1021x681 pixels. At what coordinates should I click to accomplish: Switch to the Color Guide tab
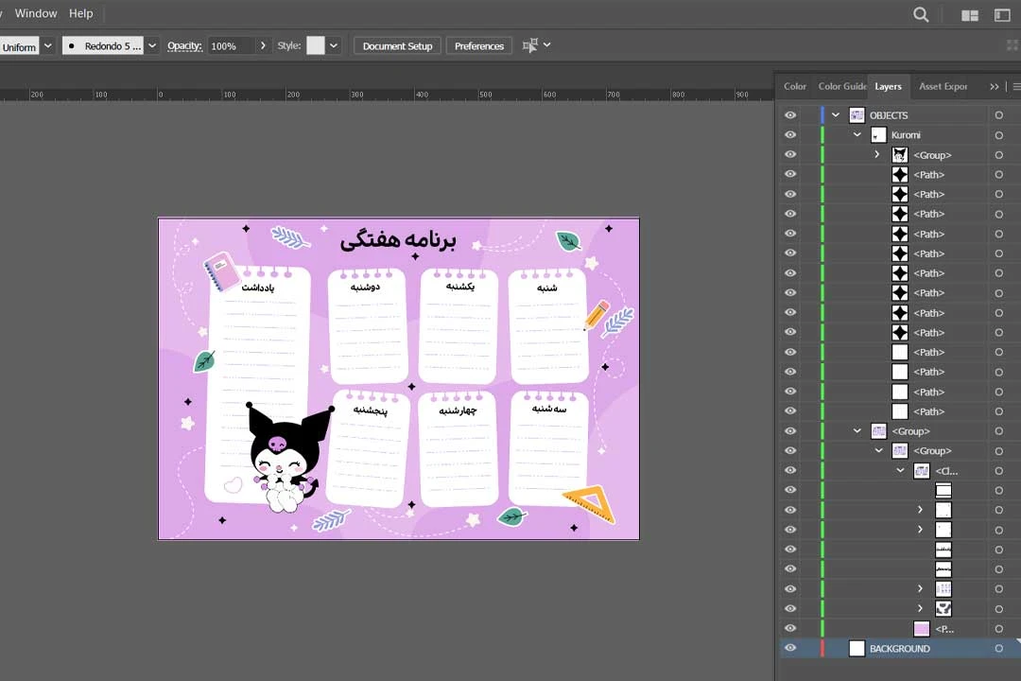click(842, 87)
